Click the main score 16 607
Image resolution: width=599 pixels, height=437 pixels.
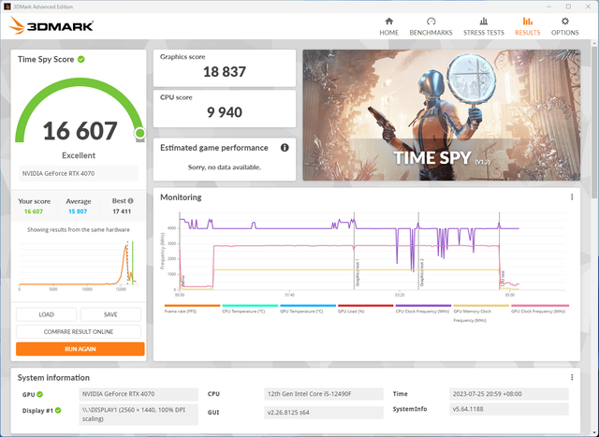[x=80, y=131]
